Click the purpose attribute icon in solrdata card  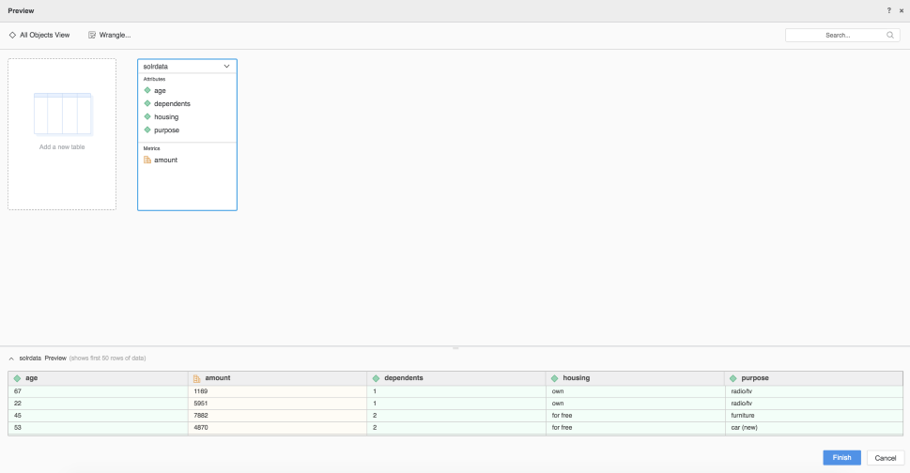pyautogui.click(x=147, y=130)
